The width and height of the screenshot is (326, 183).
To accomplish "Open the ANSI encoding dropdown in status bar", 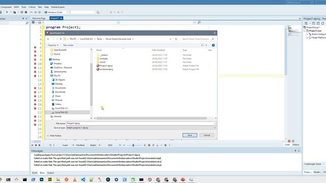I will click(x=120, y=145).
